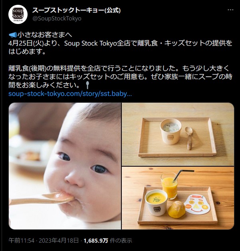Click the 1,685.9万 件の表示 view count
The height and width of the screenshot is (251, 240).
tap(108, 241)
